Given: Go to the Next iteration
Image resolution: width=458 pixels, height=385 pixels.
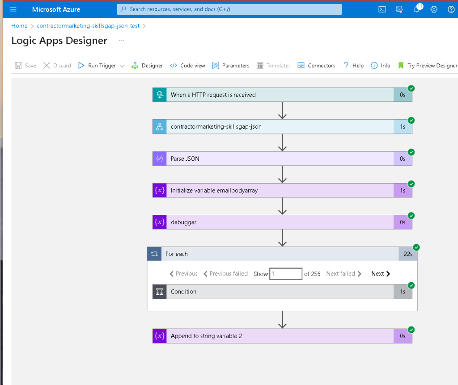Looking at the screenshot, I should 381,274.
